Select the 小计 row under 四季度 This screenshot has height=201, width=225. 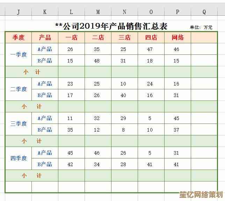pyautogui.click(x=31, y=176)
